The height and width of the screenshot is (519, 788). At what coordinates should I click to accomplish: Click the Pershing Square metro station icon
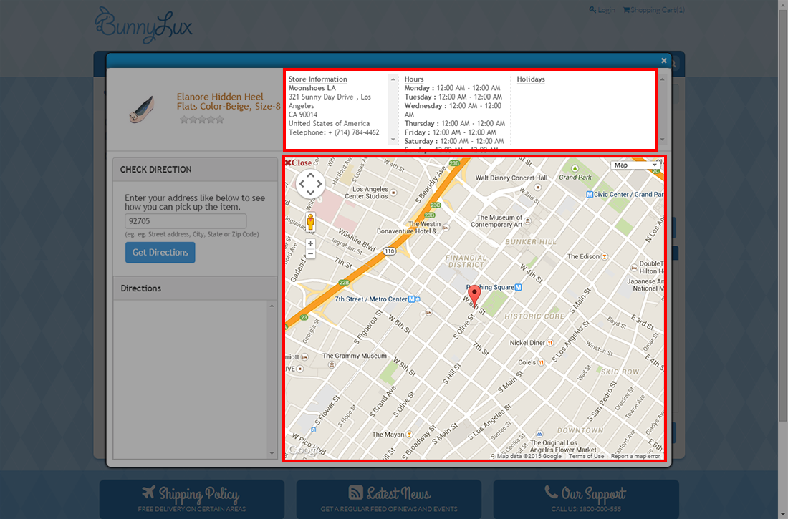point(518,287)
